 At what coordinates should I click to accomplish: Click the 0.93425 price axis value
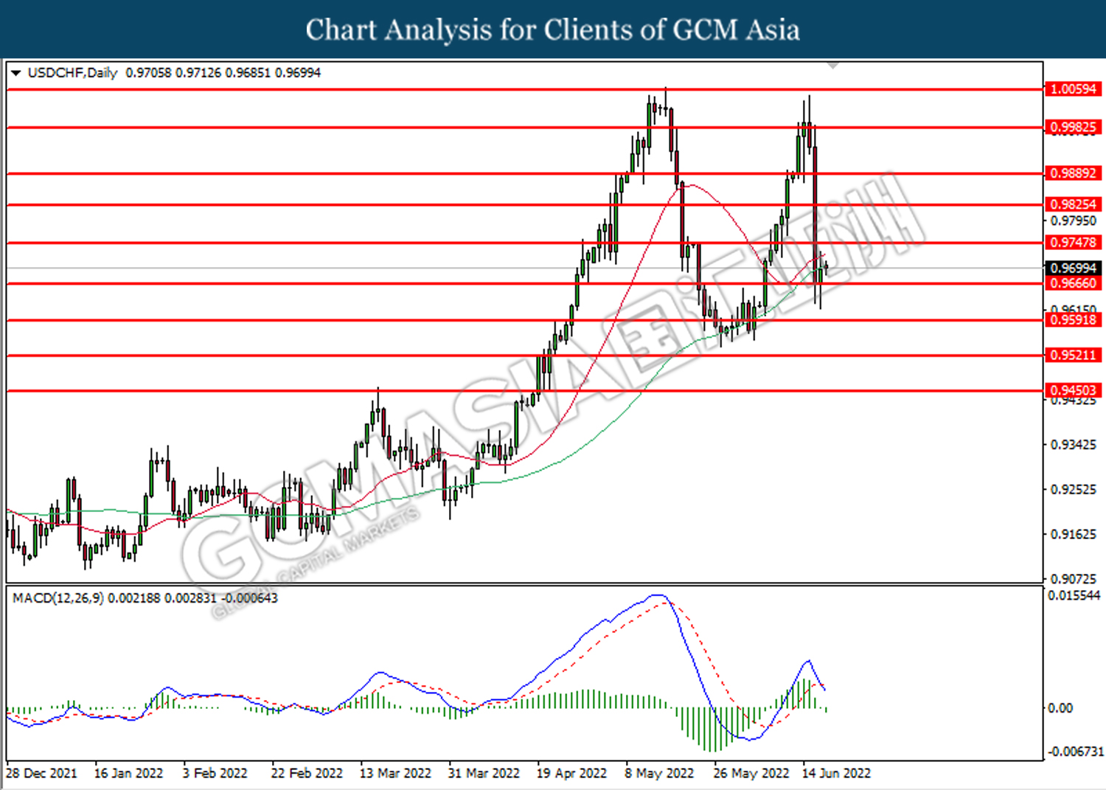1073,445
